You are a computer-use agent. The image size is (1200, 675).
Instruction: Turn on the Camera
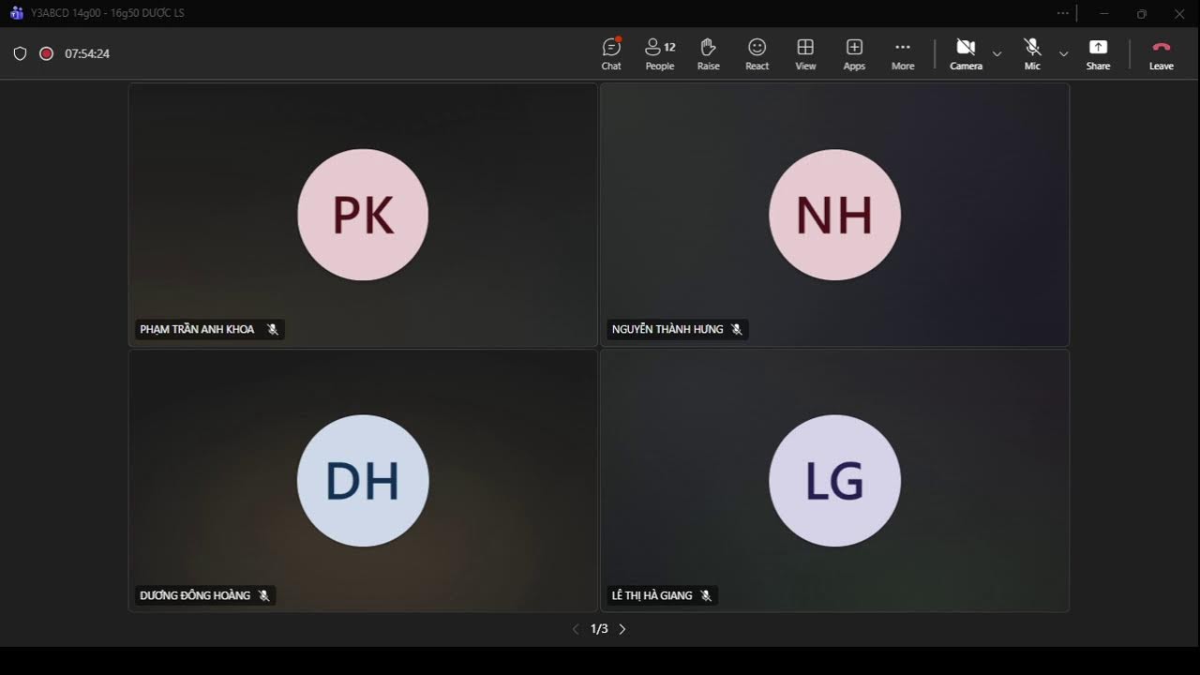pos(966,54)
